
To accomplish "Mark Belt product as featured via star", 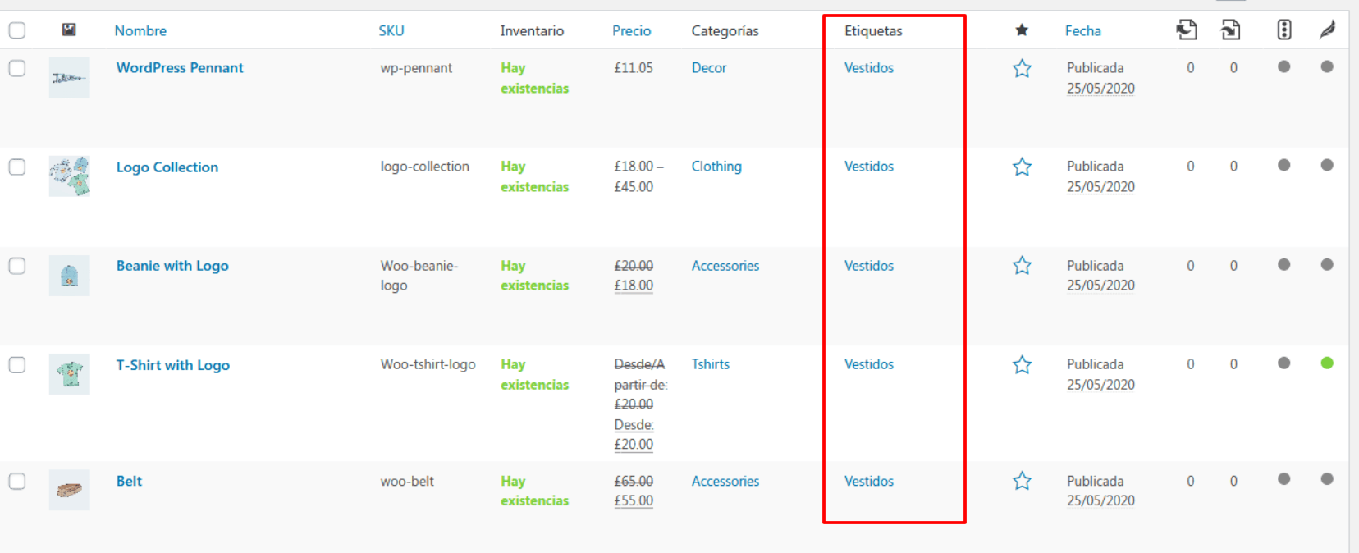I will 1022,482.
